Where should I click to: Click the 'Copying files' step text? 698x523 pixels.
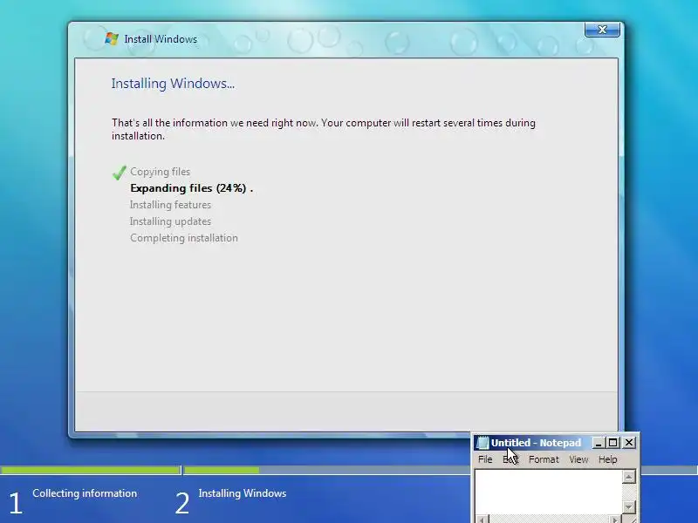(161, 172)
